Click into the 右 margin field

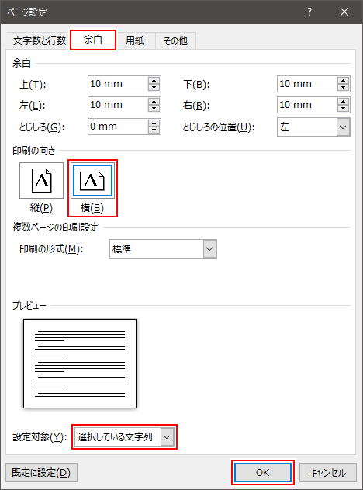coord(307,105)
